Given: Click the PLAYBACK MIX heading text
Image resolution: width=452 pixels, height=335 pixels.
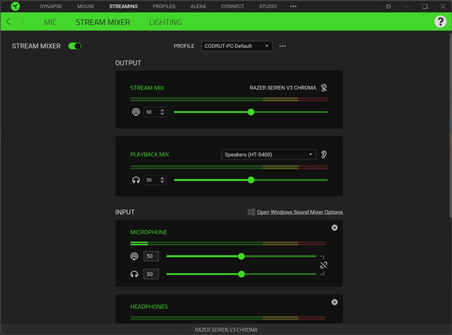Looking at the screenshot, I should (x=149, y=154).
